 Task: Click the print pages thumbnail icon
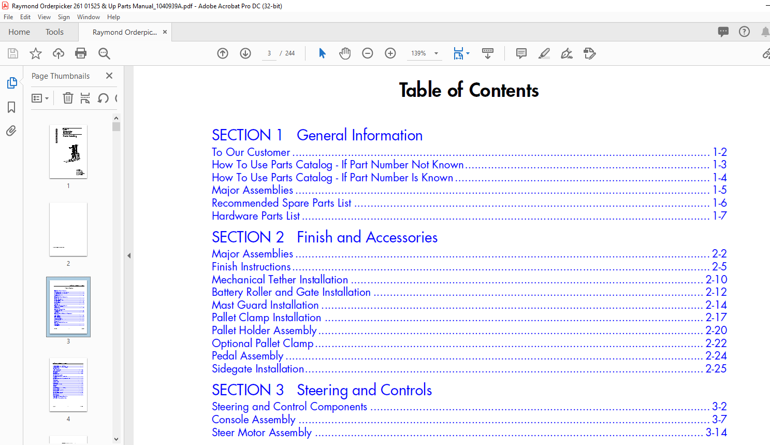85,98
